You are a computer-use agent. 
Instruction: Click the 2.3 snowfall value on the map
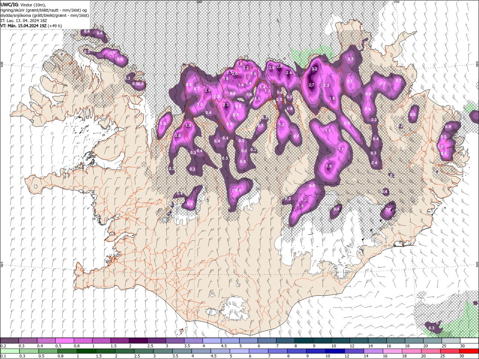[226, 105]
